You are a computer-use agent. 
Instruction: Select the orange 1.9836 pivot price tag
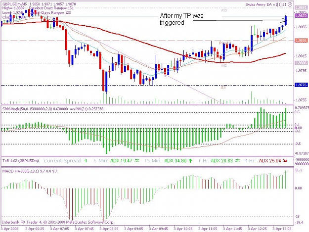pos(301,41)
